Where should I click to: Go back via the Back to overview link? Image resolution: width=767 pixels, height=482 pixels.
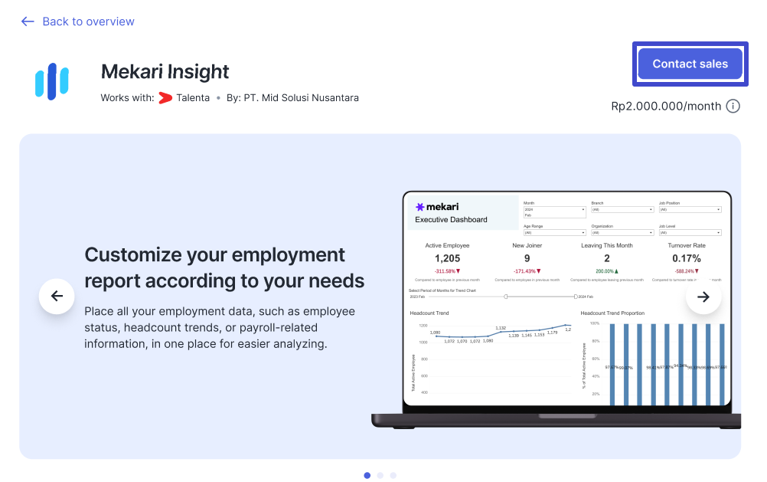coord(77,21)
